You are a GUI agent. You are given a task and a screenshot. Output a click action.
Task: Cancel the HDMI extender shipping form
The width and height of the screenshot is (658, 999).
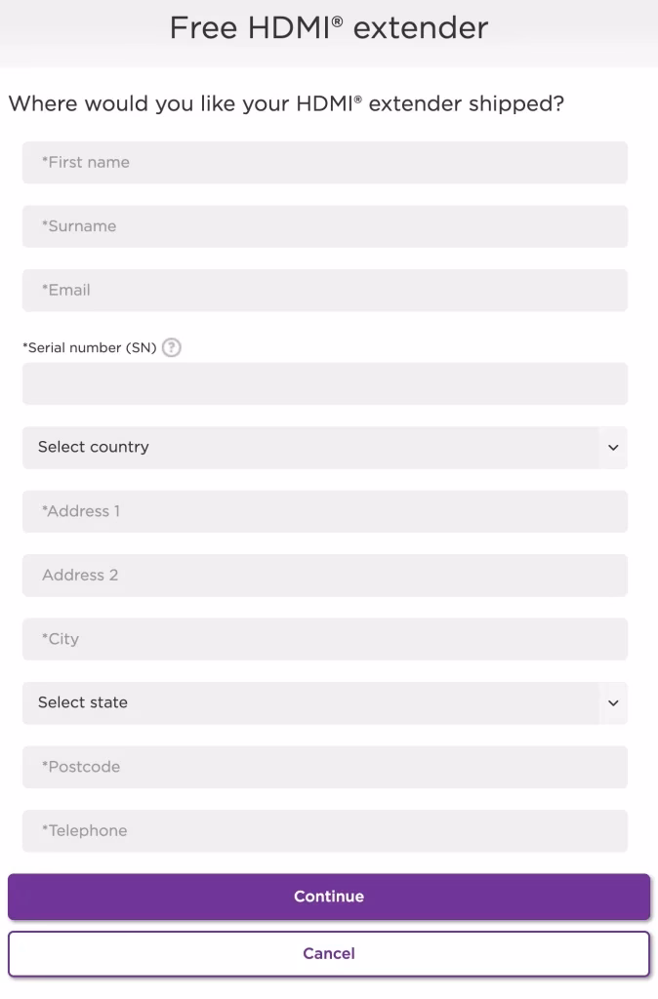point(328,953)
